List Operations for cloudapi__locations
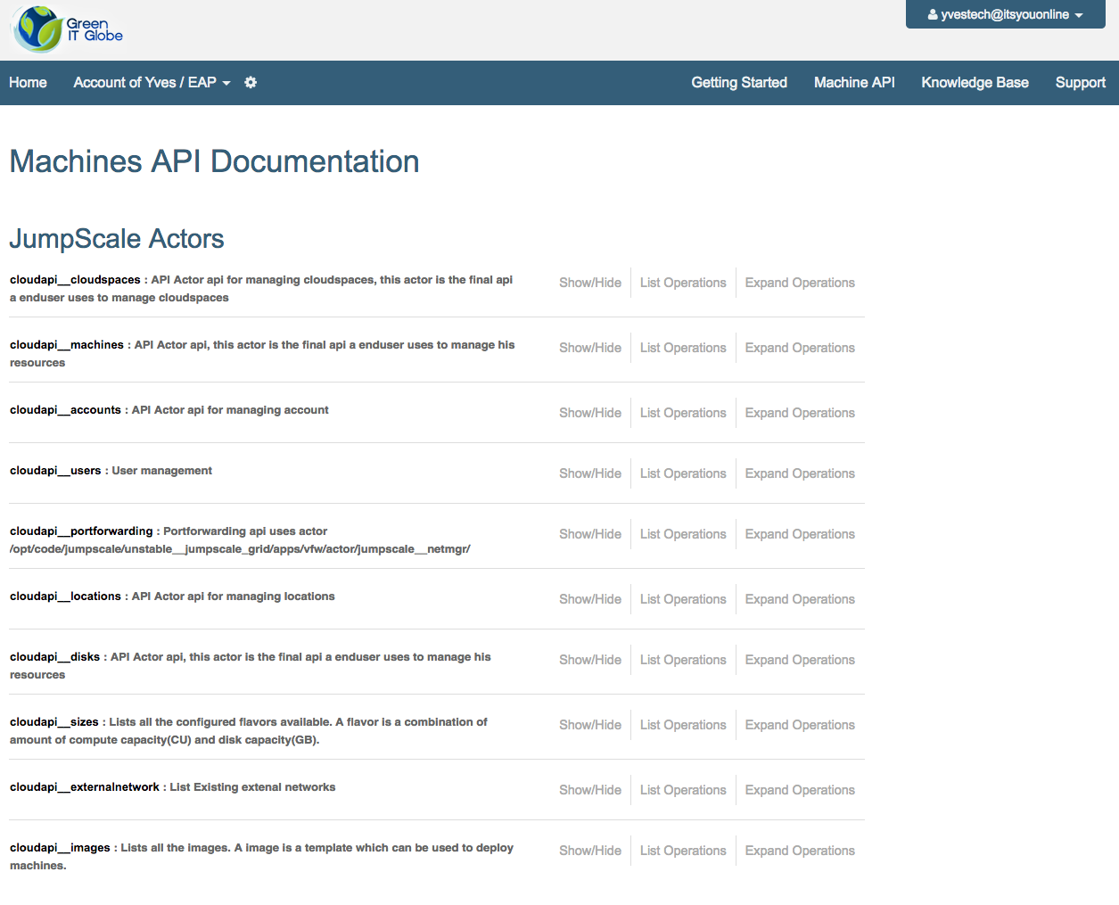The image size is (1119, 905). click(x=682, y=599)
